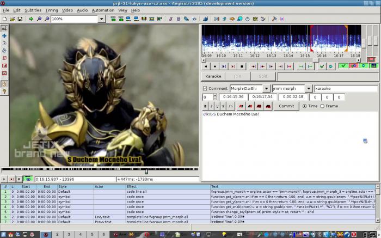
Task: Open the File menu
Action: [x=6, y=10]
